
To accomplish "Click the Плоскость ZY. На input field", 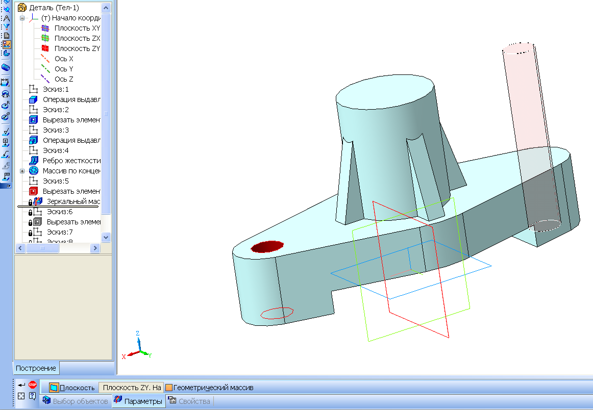I will pos(132,388).
